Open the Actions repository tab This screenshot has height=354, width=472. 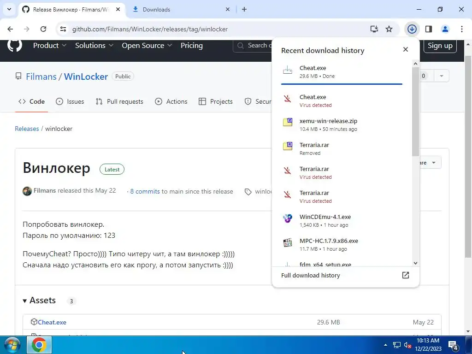pos(171,101)
